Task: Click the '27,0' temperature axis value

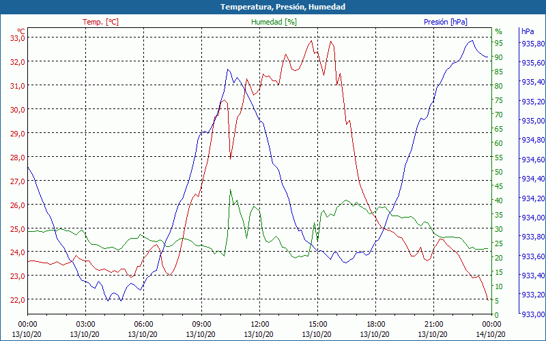Action: (x=18, y=181)
